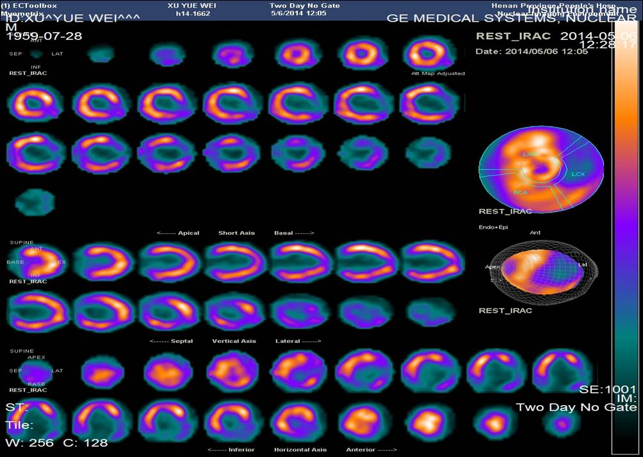Click the W: 256 C: 128 window level text

tap(56, 442)
